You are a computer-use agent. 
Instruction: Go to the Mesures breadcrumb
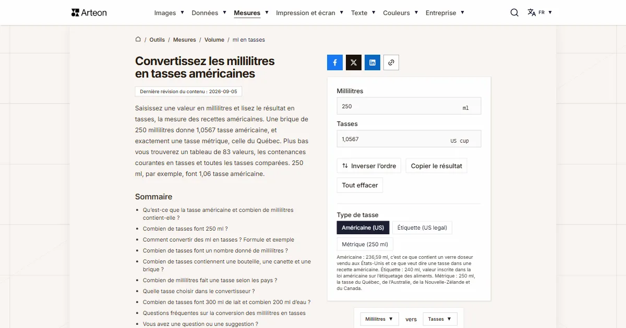pyautogui.click(x=185, y=40)
